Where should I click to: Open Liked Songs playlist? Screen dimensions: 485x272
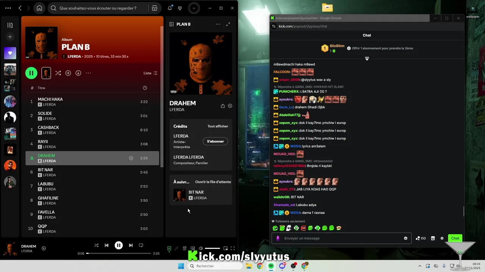tap(10, 53)
